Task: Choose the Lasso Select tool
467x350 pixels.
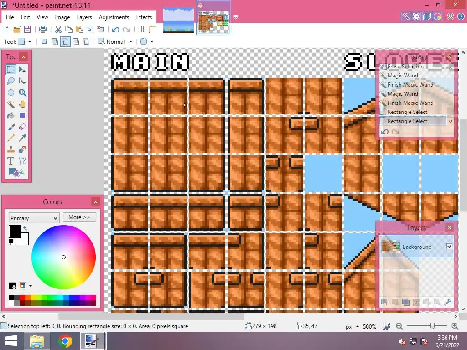Action: point(11,81)
